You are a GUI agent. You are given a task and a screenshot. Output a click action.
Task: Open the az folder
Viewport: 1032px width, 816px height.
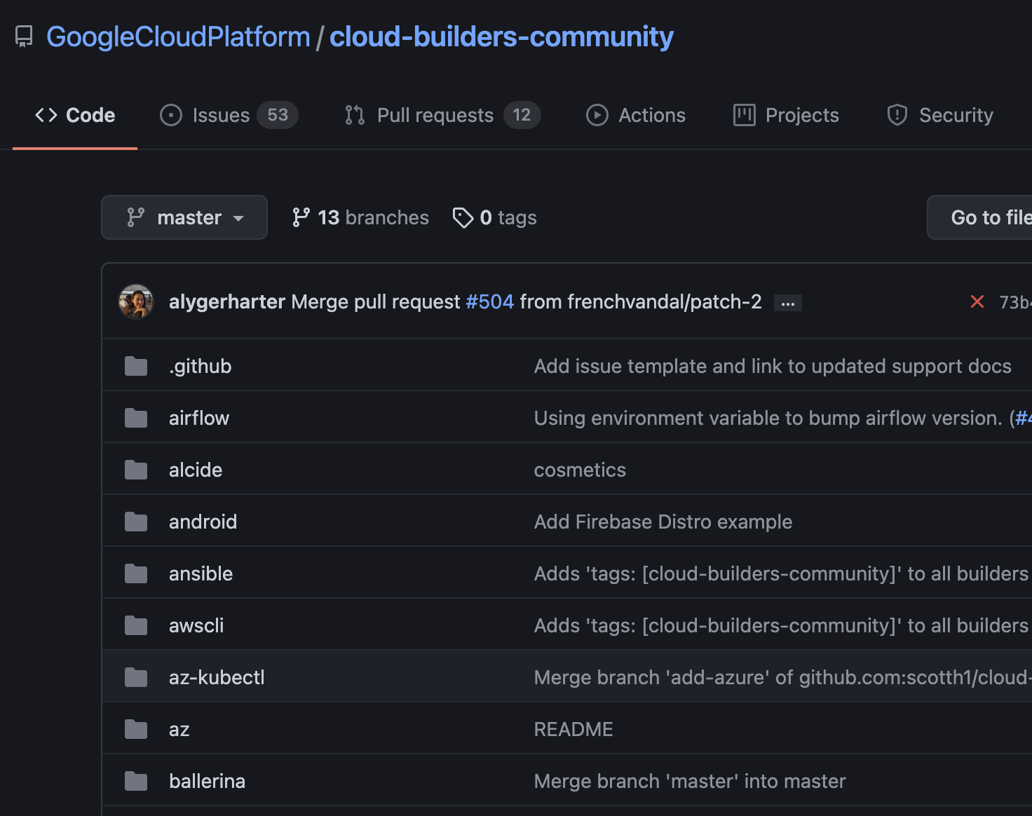[179, 729]
